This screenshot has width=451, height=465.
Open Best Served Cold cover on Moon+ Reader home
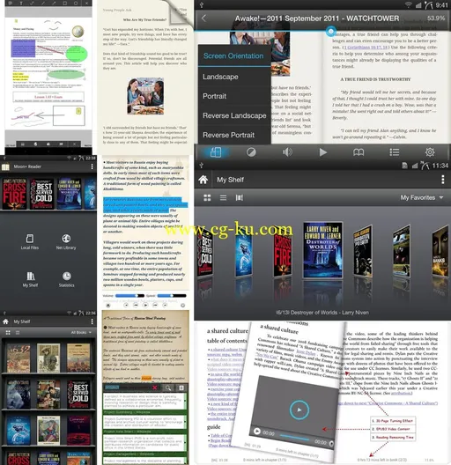pyautogui.click(x=41, y=194)
